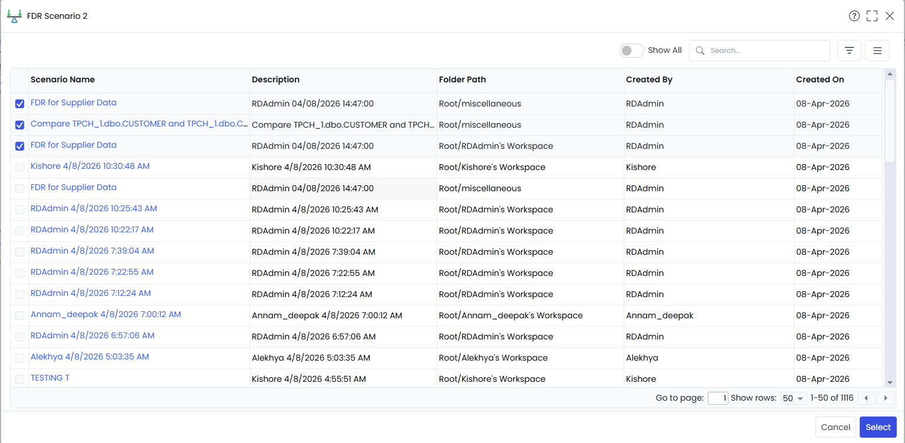Viewport: 905px width, 443px height.
Task: Open the filter icon button
Action: pos(849,51)
